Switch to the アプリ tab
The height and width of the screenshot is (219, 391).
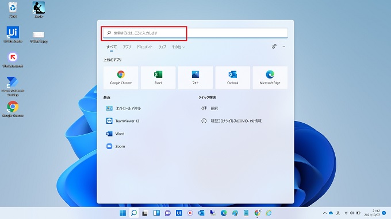click(x=126, y=47)
